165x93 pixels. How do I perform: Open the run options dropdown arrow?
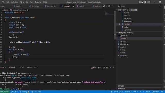pos(106,6)
